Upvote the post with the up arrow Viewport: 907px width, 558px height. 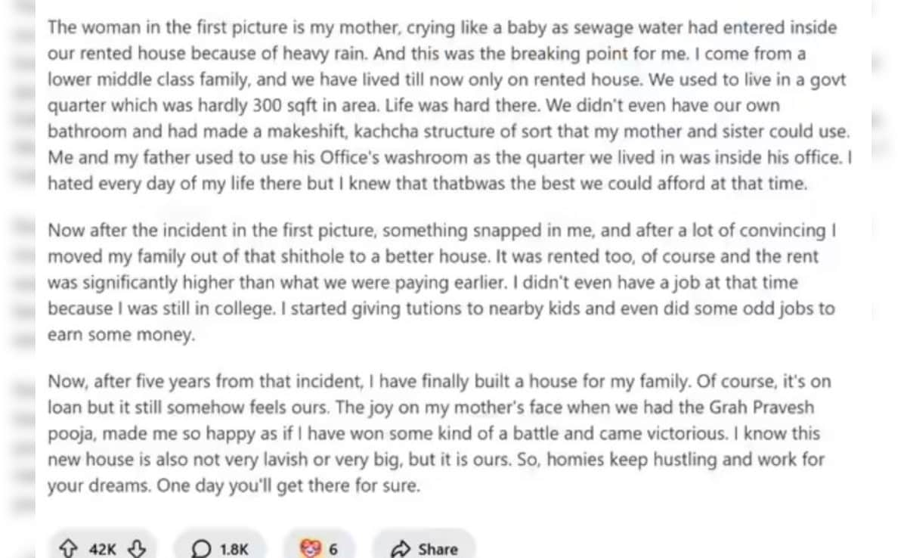click(69, 549)
